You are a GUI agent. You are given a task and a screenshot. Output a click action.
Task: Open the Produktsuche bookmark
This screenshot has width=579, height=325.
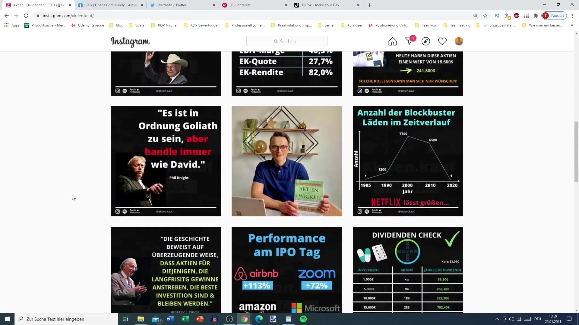click(45, 25)
